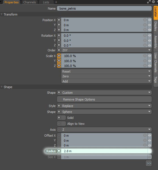Viewport: 158px width, 170px height.
Task: Click the Rotation Y channel arrows icon
Action: click(x=150, y=41)
